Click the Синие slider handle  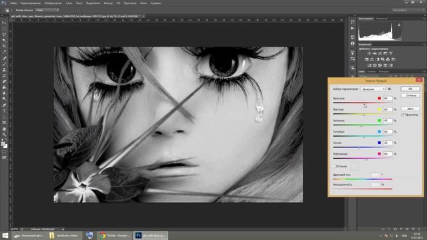point(359,148)
